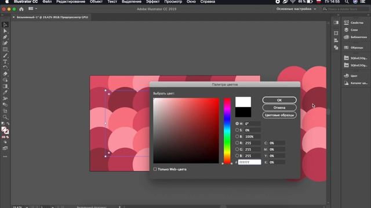The width and height of the screenshot is (371, 208).
Task: Open the Свойства properties panel
Action: 354,23
